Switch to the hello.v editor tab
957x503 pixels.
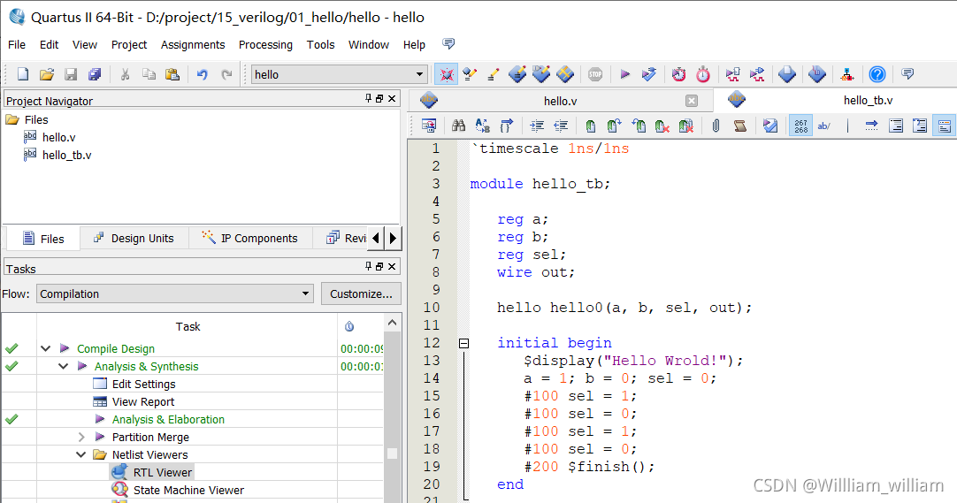[x=560, y=101]
